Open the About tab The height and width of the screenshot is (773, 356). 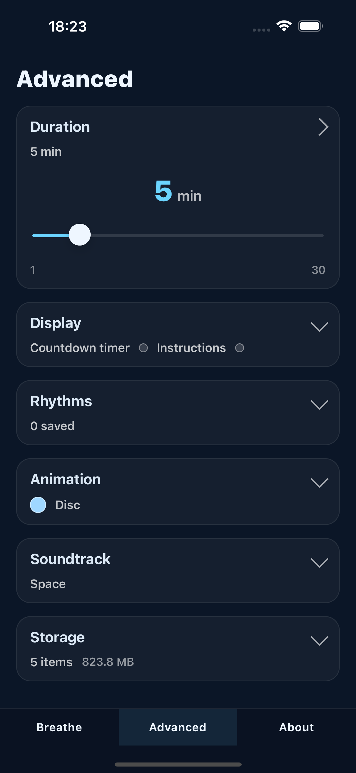click(297, 727)
